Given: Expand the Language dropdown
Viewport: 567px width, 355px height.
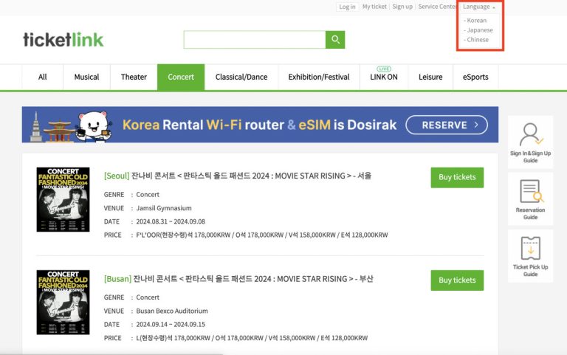Looking at the screenshot, I should [479, 7].
